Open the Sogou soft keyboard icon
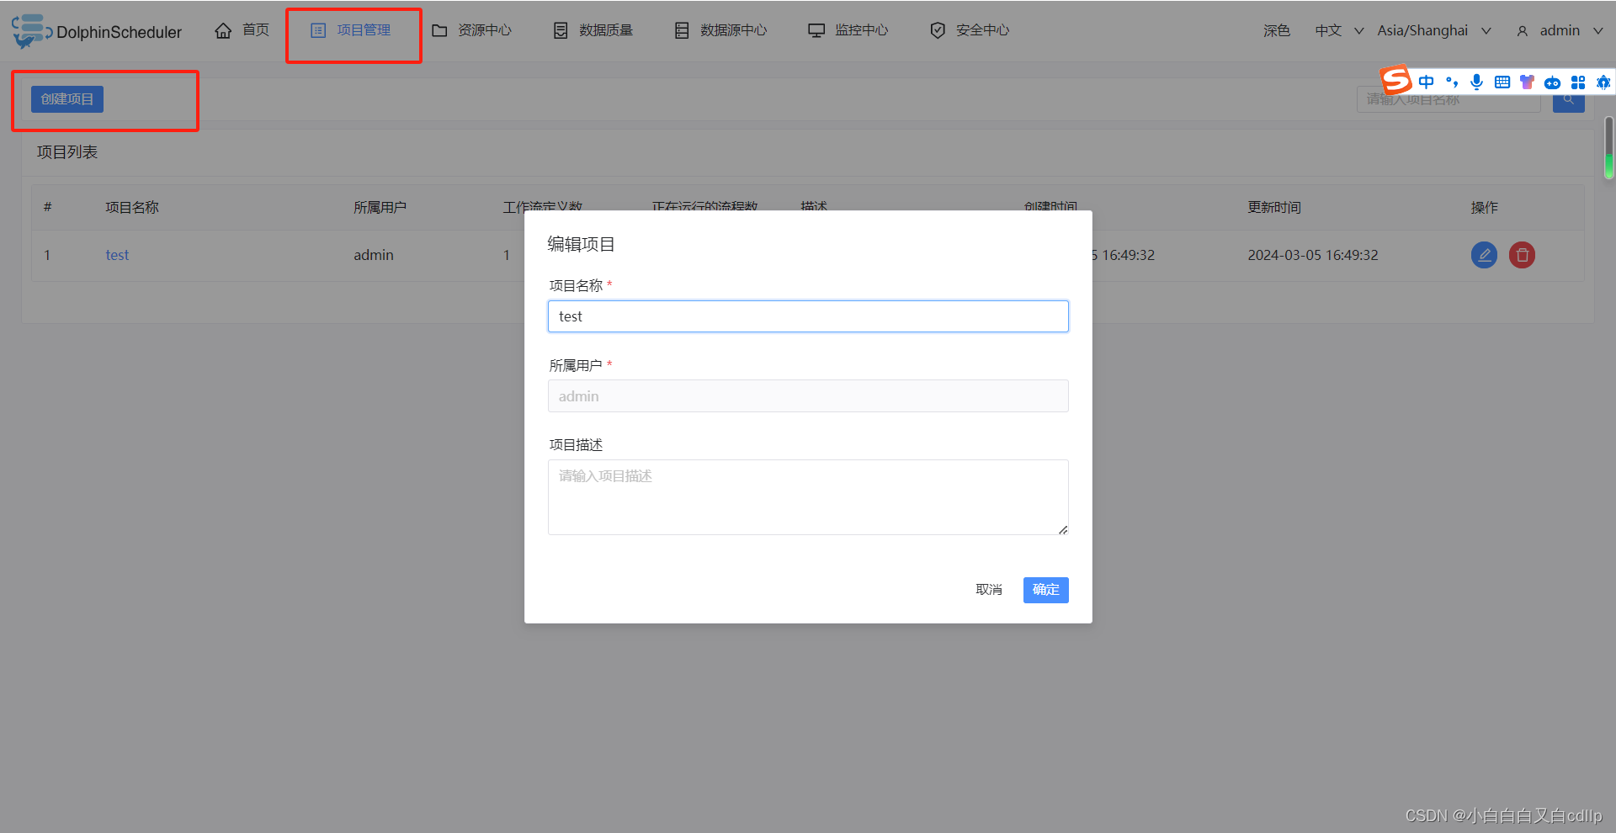This screenshot has width=1616, height=833. (x=1502, y=82)
